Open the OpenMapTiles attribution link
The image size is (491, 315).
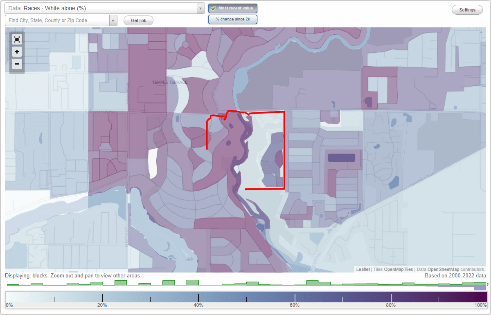[398, 269]
